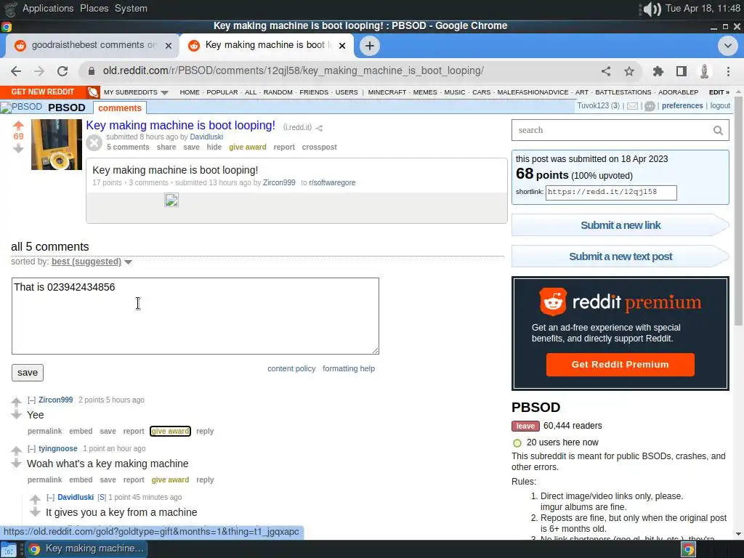Viewport: 744px width, 558px height.
Task: Click the Chrome back arrow
Action: tap(16, 71)
